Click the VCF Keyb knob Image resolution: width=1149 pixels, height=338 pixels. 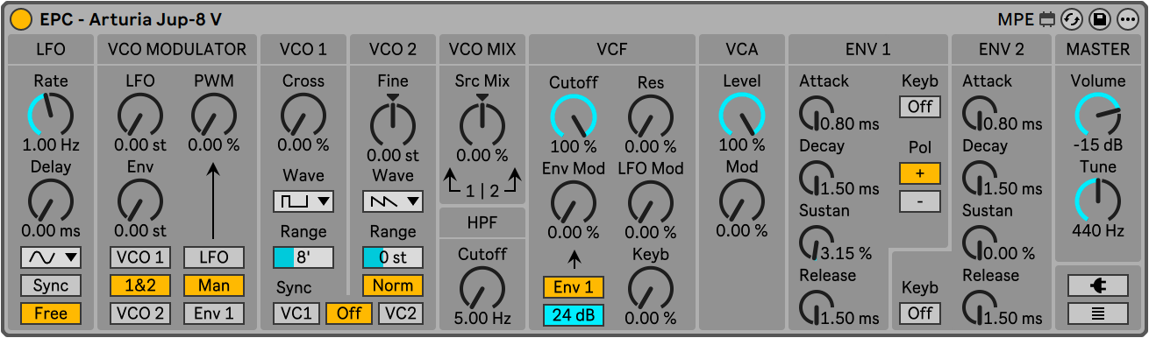pos(650,287)
